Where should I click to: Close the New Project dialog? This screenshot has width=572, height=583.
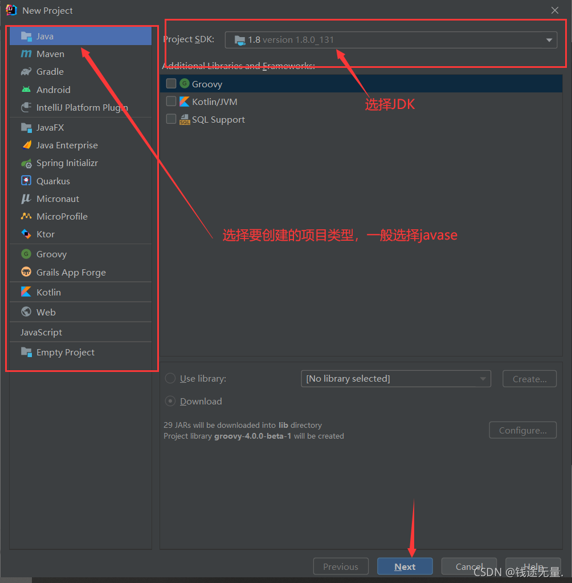pyautogui.click(x=555, y=10)
